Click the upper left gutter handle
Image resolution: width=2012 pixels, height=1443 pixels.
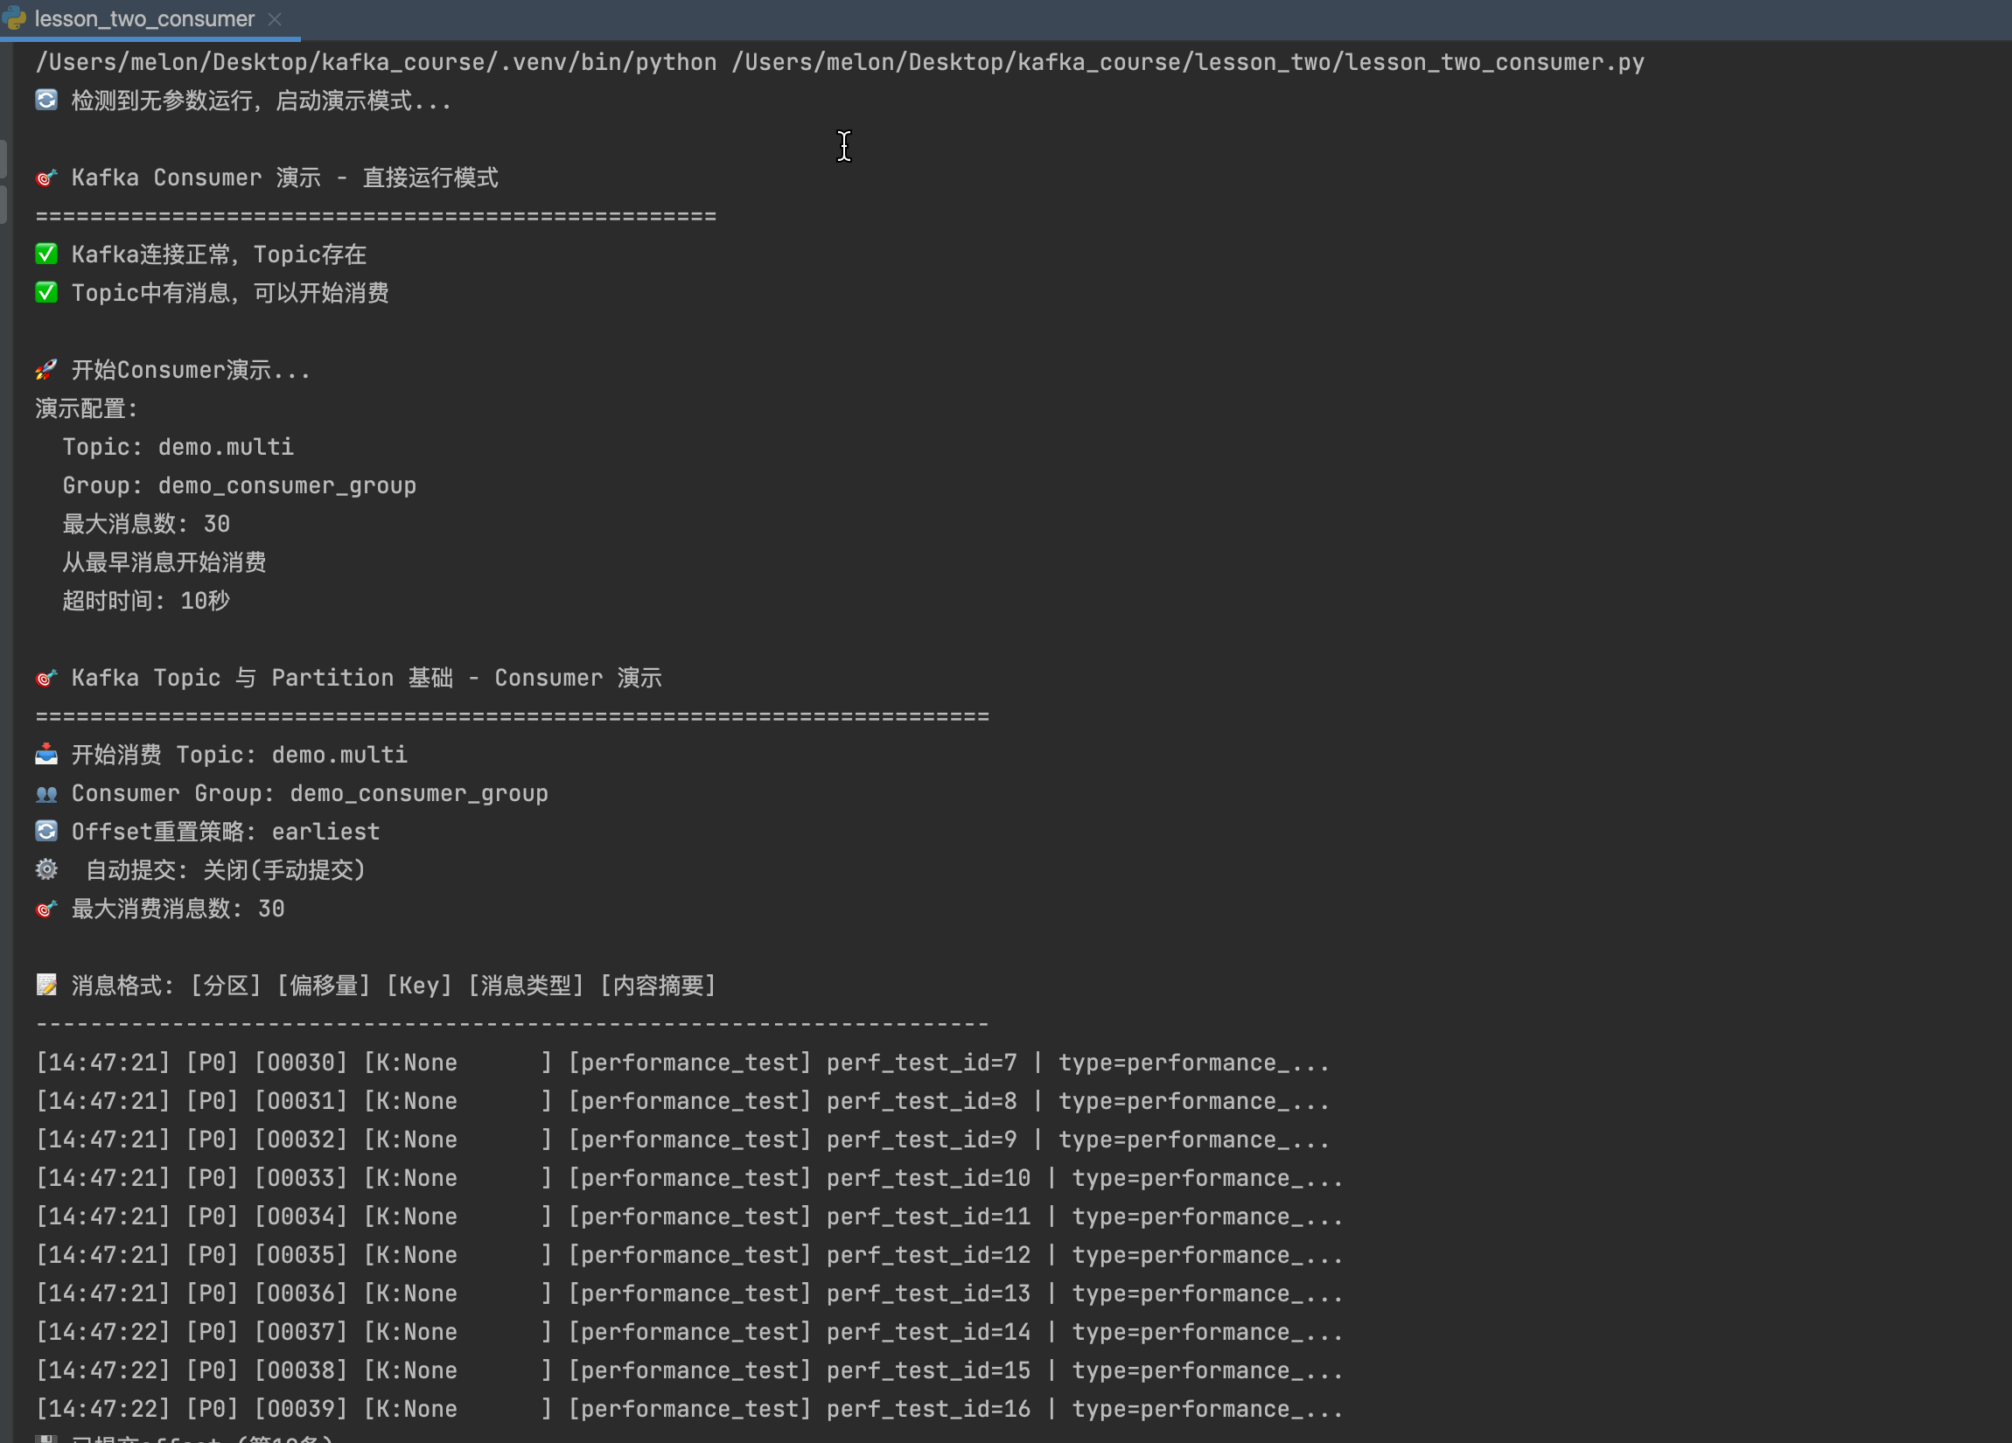tap(3, 158)
